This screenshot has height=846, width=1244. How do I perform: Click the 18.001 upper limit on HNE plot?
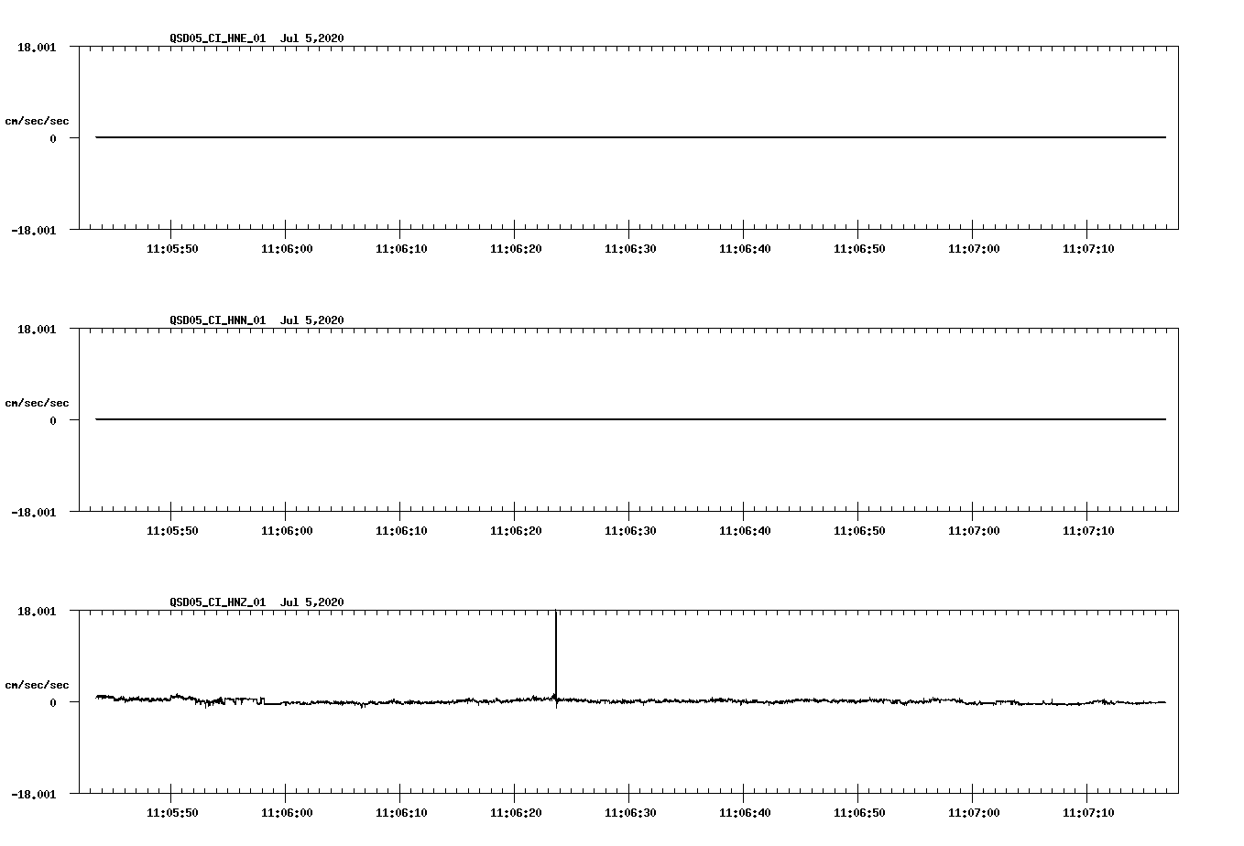coord(37,47)
